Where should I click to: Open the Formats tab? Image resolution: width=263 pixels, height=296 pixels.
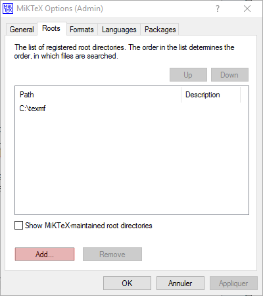click(x=82, y=30)
